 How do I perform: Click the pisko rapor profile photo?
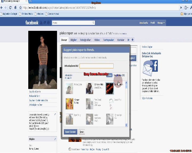(x=43, y=60)
